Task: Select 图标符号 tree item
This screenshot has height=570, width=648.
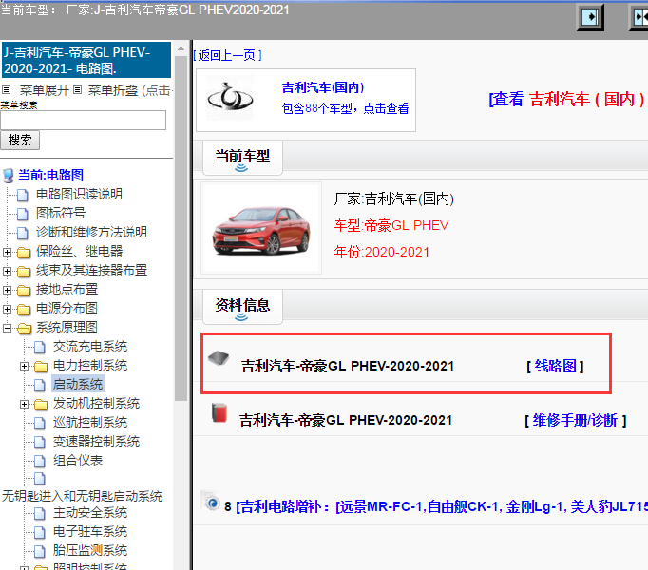Action: point(61,214)
